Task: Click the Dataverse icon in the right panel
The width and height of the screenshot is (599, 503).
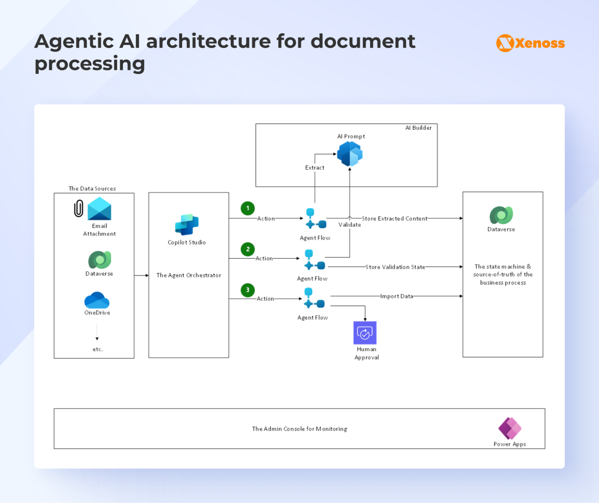Action: [501, 215]
